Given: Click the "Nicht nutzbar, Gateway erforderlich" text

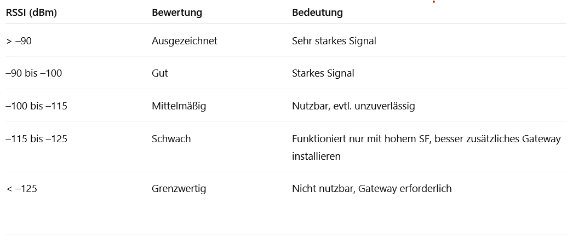Looking at the screenshot, I should point(371,189).
